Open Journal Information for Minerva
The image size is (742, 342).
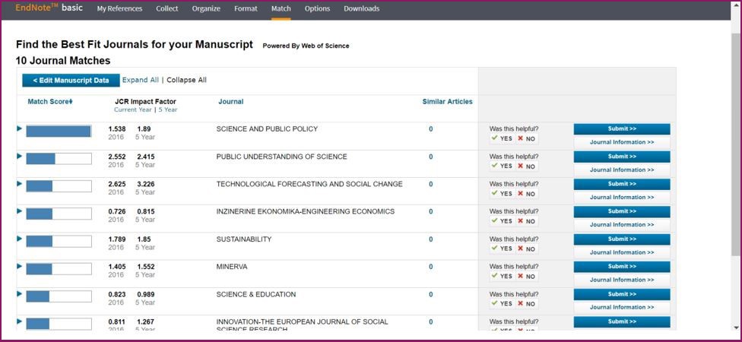(x=621, y=280)
